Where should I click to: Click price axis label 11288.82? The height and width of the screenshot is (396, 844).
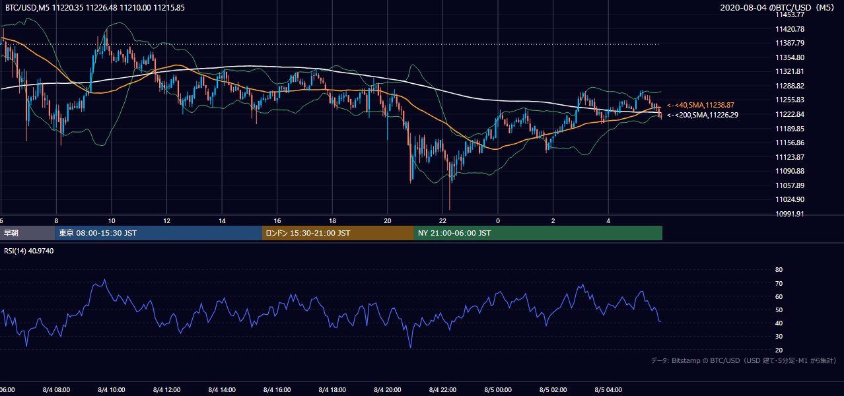(x=790, y=86)
